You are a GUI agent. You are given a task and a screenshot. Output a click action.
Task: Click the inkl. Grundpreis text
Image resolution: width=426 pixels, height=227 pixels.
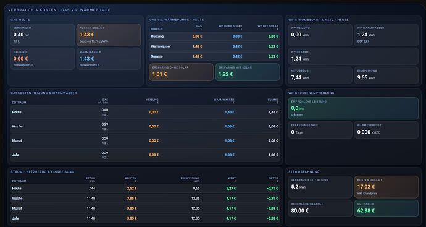pos(367,194)
